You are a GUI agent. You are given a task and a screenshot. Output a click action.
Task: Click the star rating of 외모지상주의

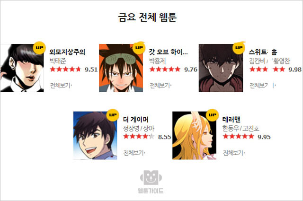[x=65, y=69]
